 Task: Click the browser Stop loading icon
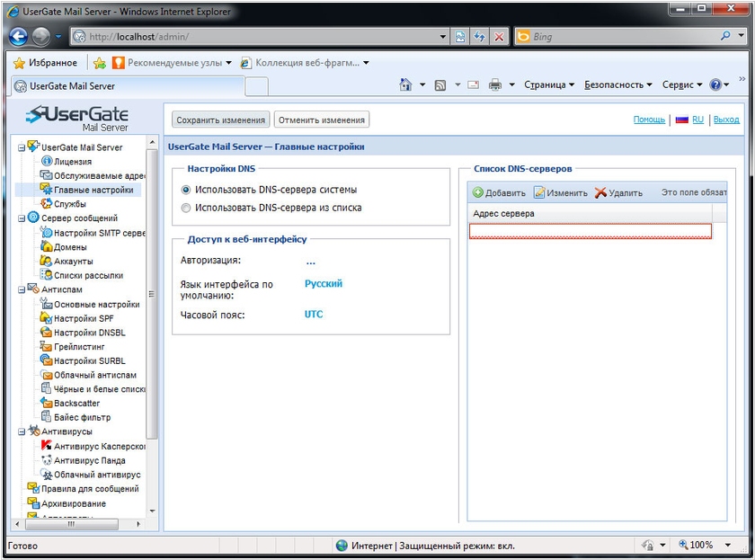(500, 37)
